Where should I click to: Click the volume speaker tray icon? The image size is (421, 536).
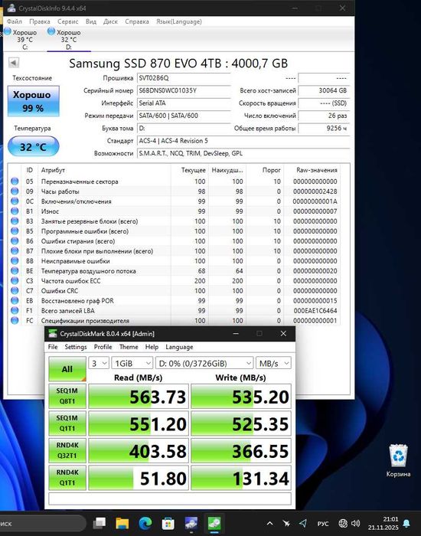pos(355,523)
